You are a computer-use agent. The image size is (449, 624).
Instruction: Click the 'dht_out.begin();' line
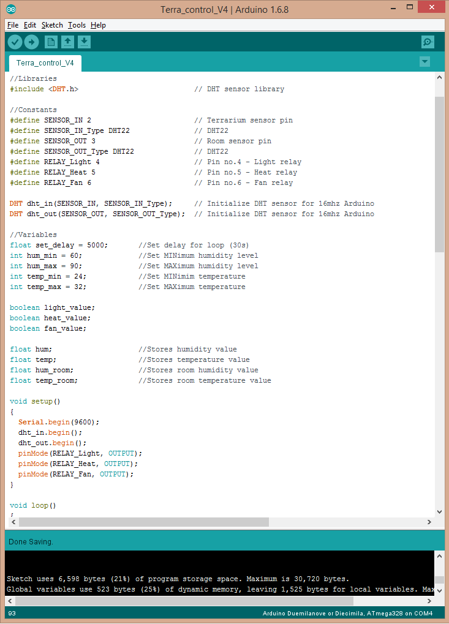point(52,443)
